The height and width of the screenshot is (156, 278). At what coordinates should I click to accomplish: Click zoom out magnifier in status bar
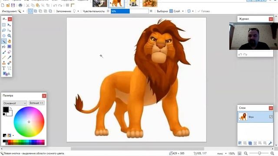point(246,153)
